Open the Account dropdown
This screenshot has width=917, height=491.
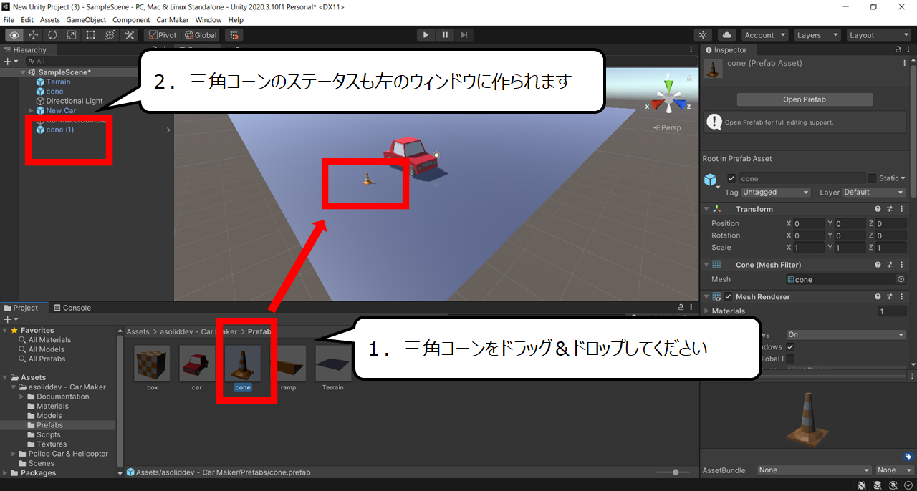coord(764,35)
